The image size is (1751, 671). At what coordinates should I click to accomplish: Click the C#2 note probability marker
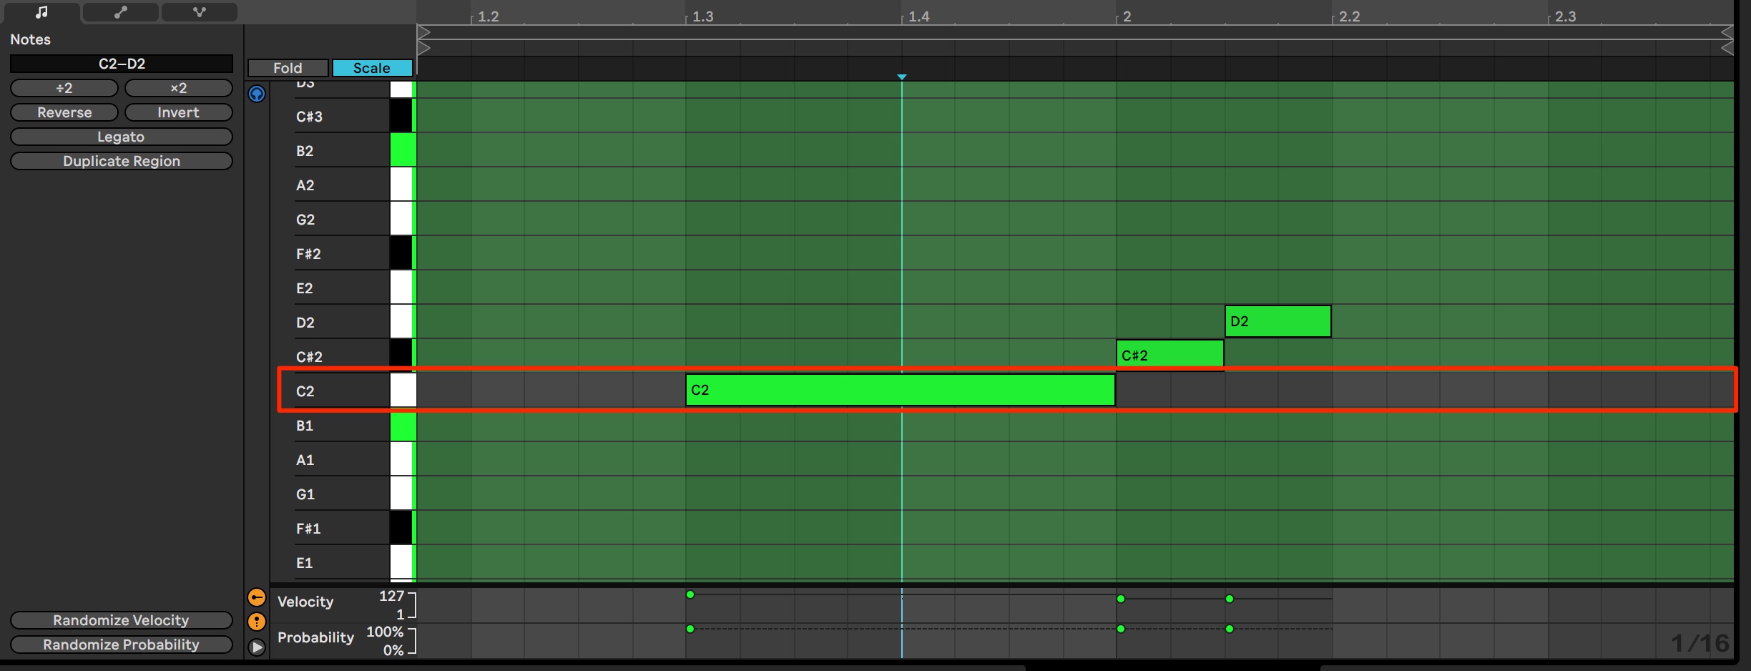tap(1121, 629)
